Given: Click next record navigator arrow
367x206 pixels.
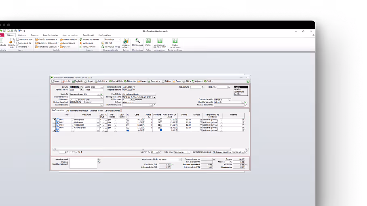Looking at the screenshot, I should (x=68, y=152).
